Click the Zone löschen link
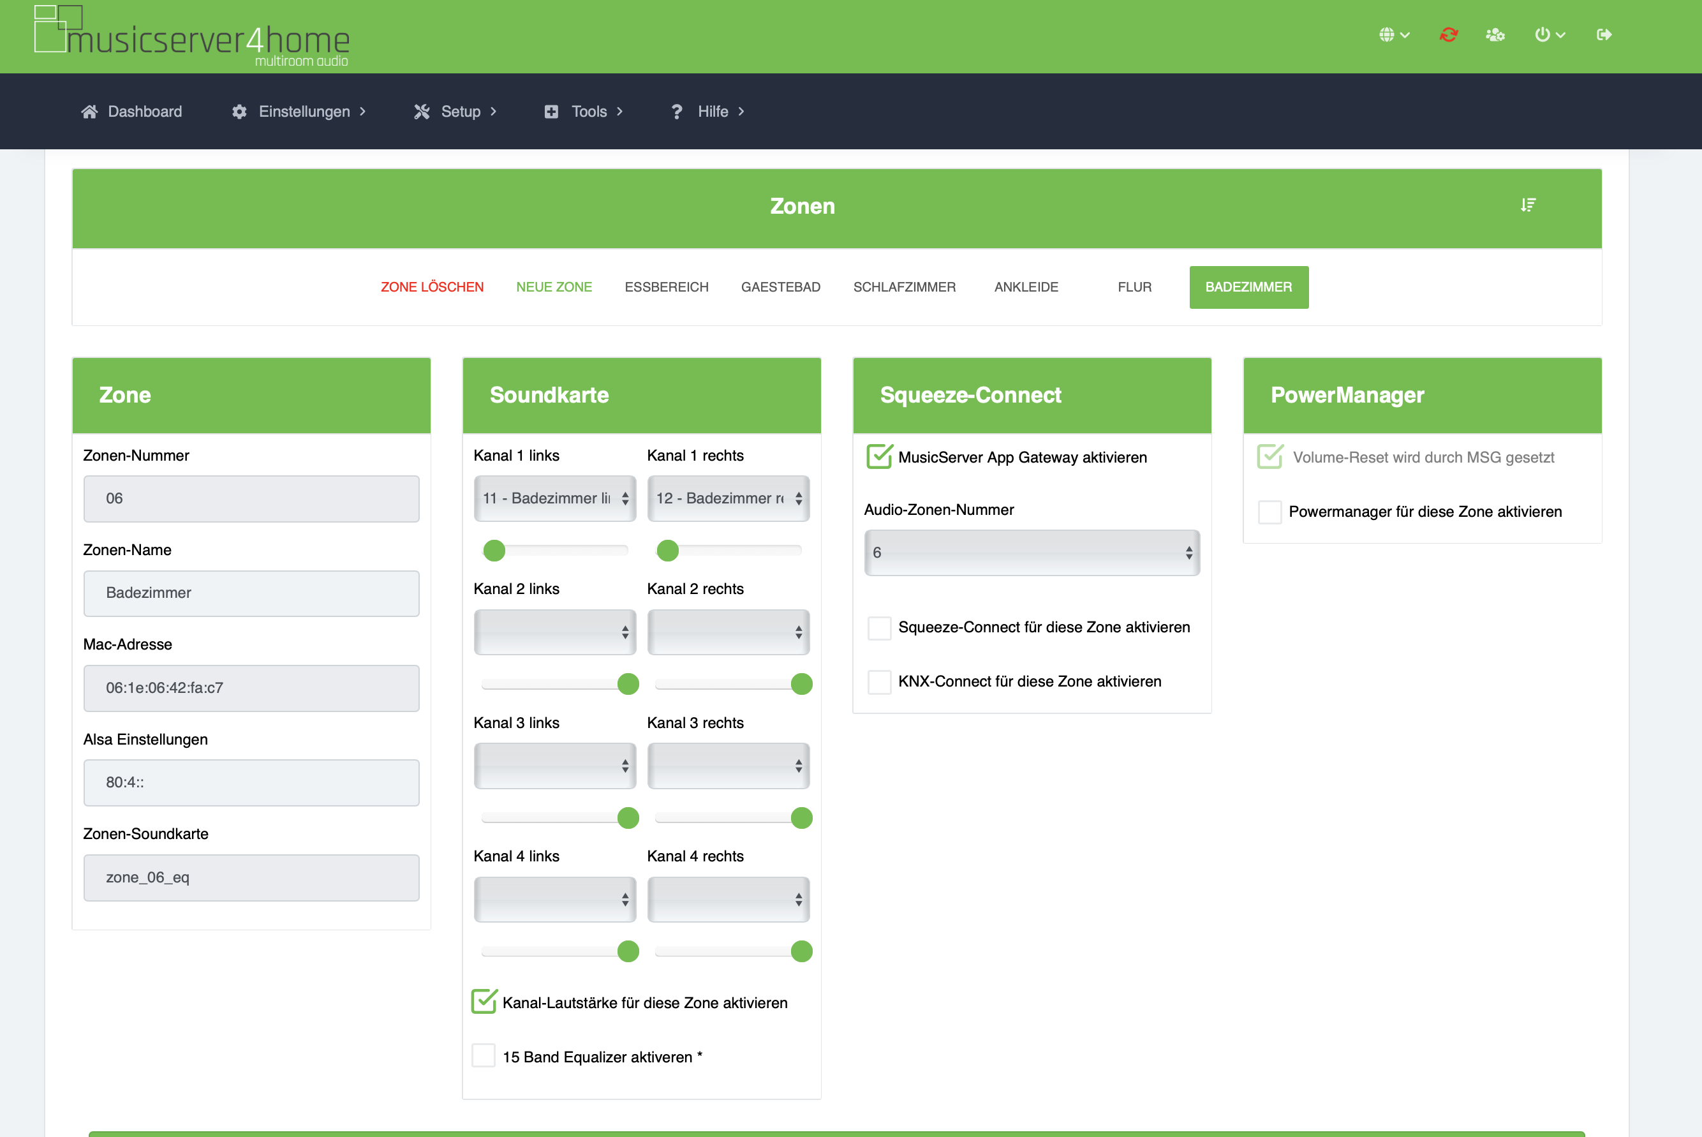Viewport: 1702px width, 1137px height. (432, 287)
